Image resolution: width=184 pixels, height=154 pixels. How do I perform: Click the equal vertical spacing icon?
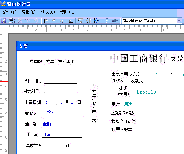coord(107,21)
